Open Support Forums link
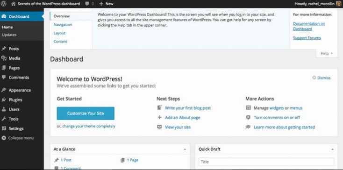The image size is (343, 170). pyautogui.click(x=307, y=38)
